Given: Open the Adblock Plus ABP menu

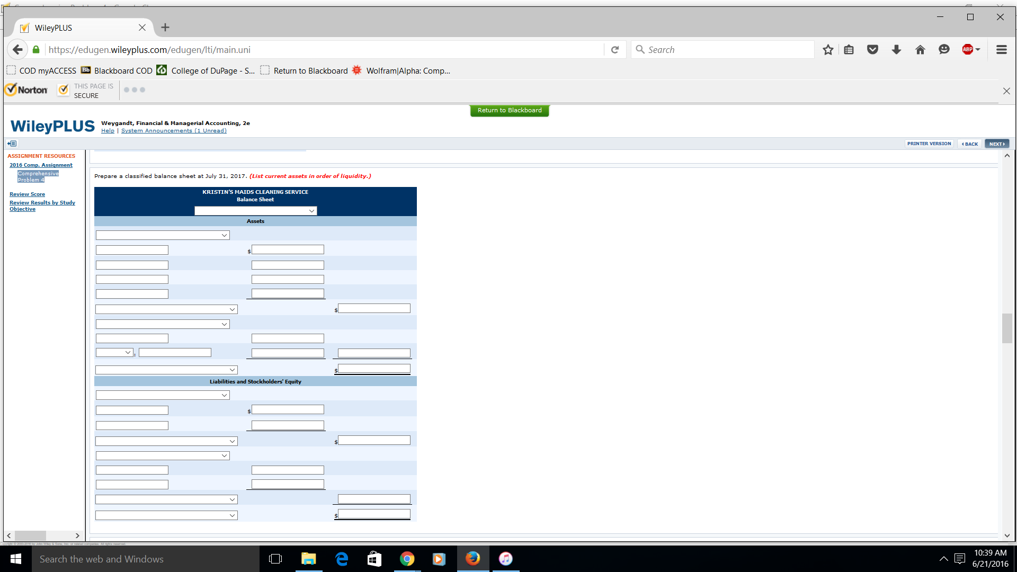Looking at the screenshot, I should coord(971,50).
